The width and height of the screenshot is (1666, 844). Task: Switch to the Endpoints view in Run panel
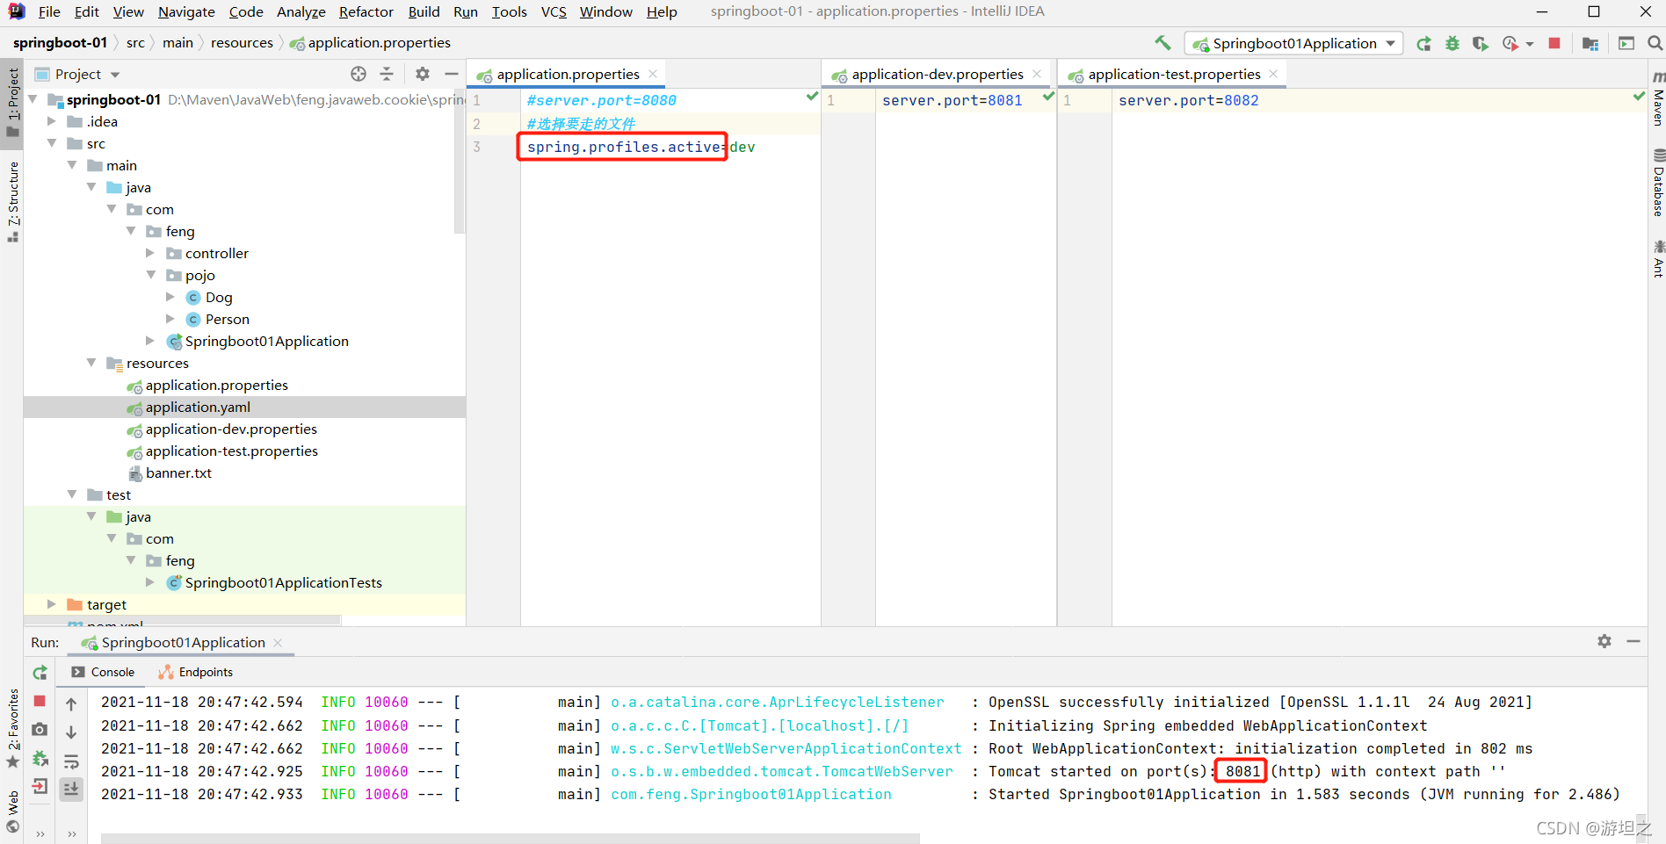pos(205,672)
